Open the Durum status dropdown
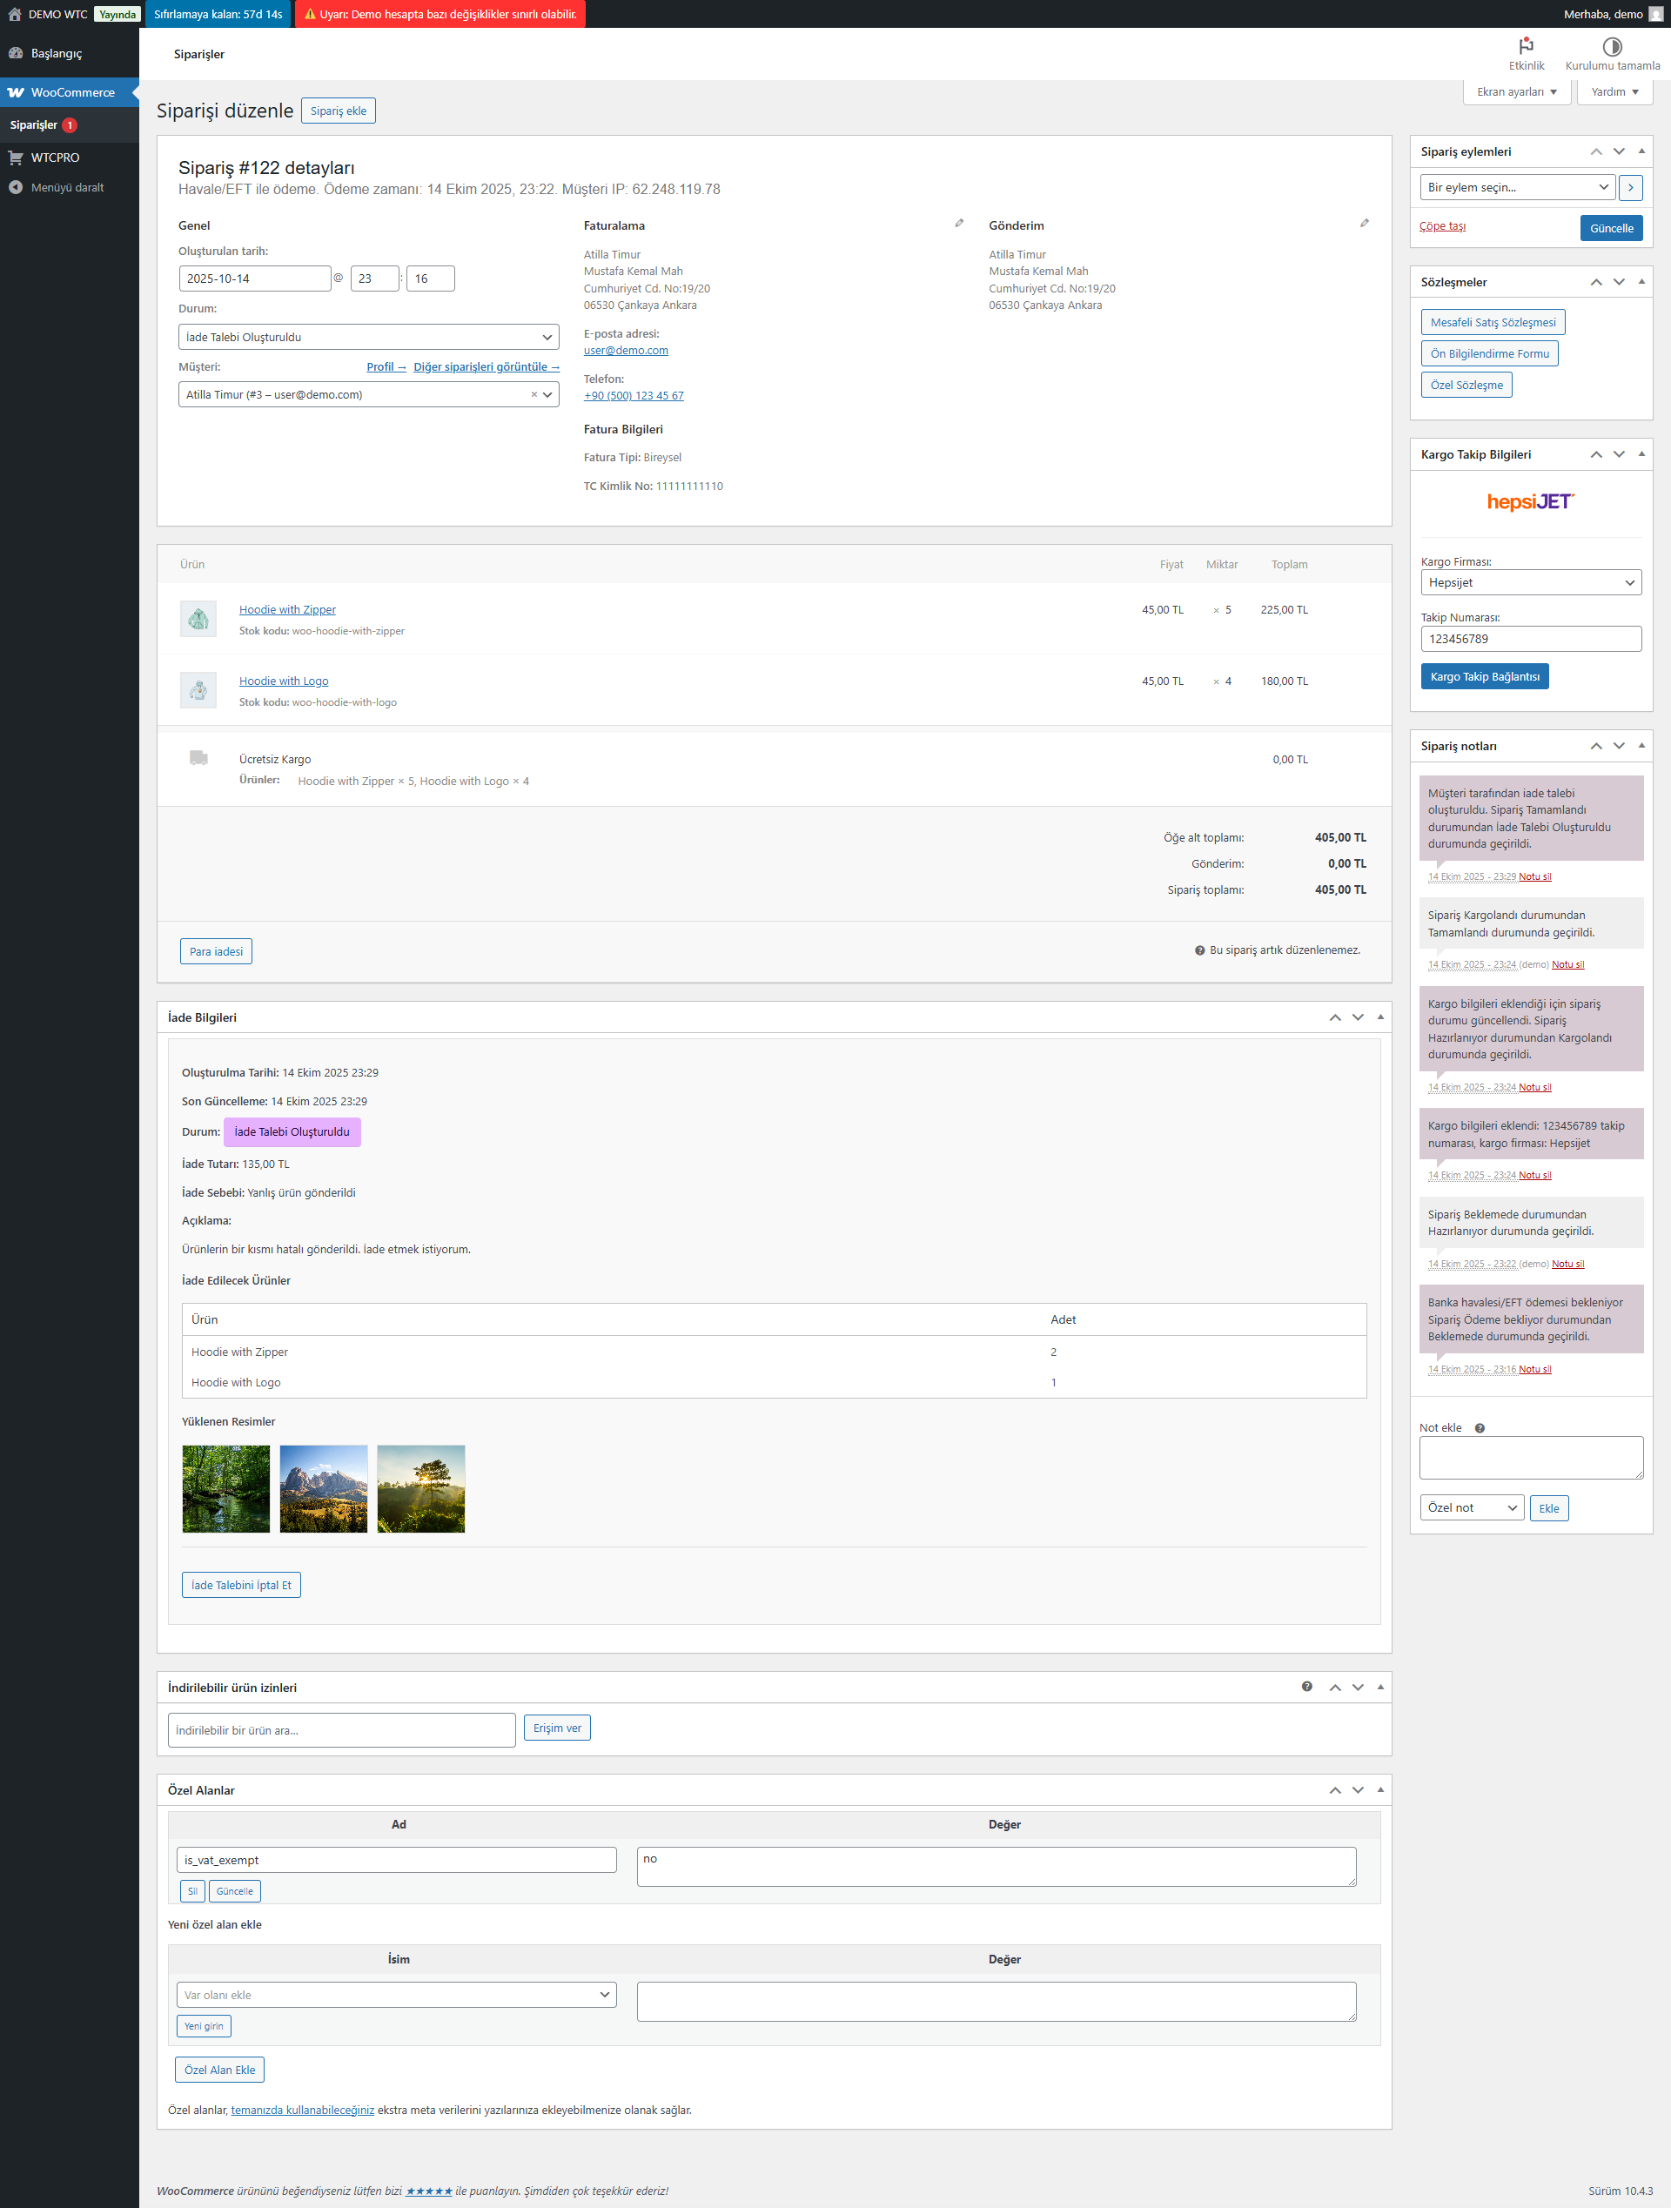 coord(368,338)
